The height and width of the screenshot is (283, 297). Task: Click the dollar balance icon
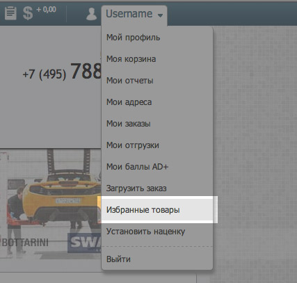tap(28, 13)
